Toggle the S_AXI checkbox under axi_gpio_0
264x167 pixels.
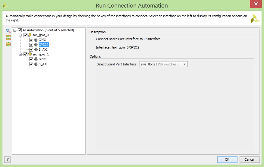pos(31,49)
